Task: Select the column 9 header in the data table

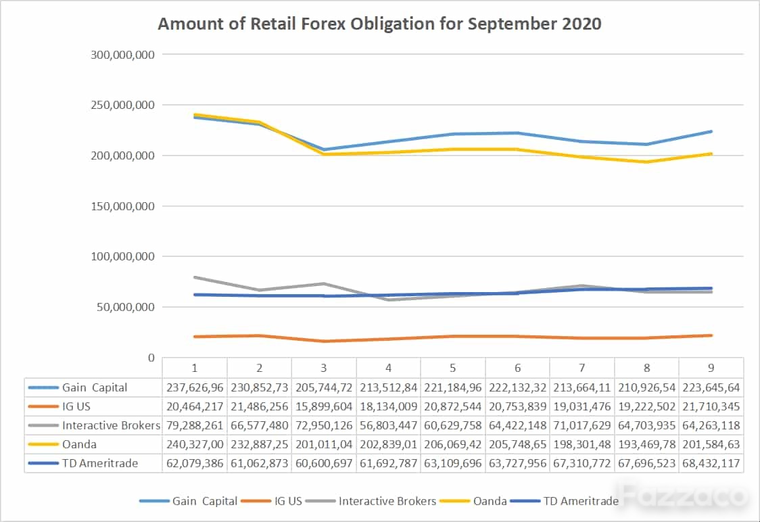Action: [x=711, y=369]
